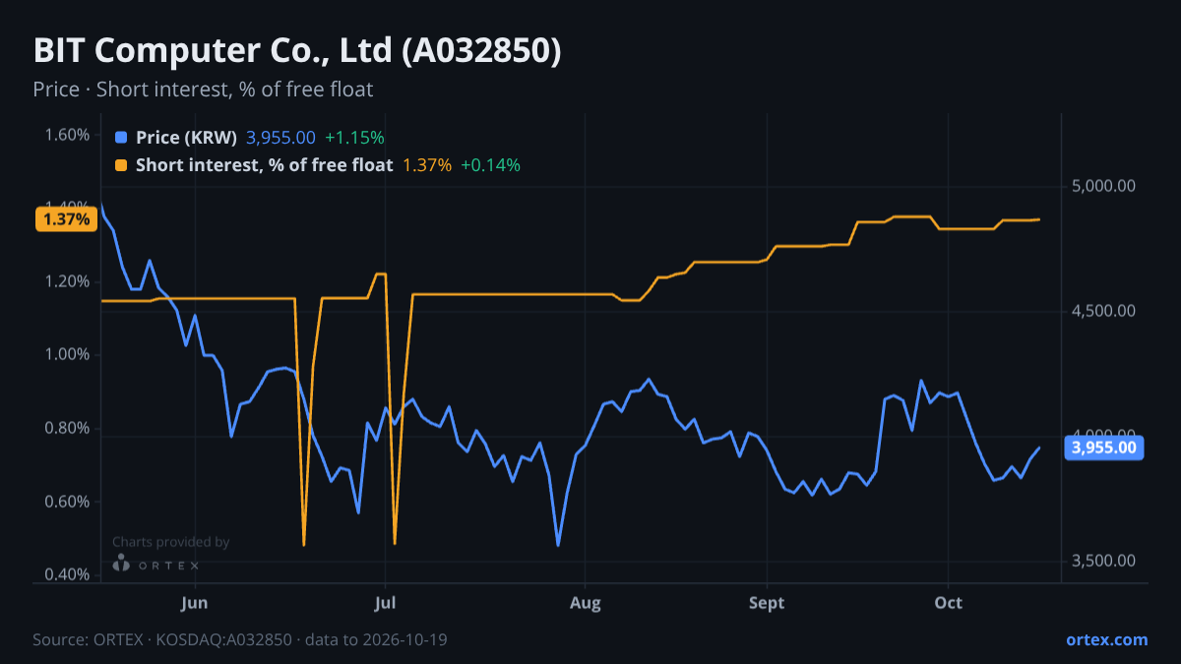
Task: Click the 1.37% short interest legend value
Action: point(427,165)
